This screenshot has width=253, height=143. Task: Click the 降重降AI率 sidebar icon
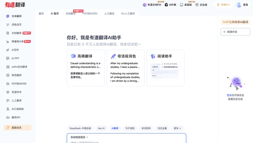click(8, 42)
